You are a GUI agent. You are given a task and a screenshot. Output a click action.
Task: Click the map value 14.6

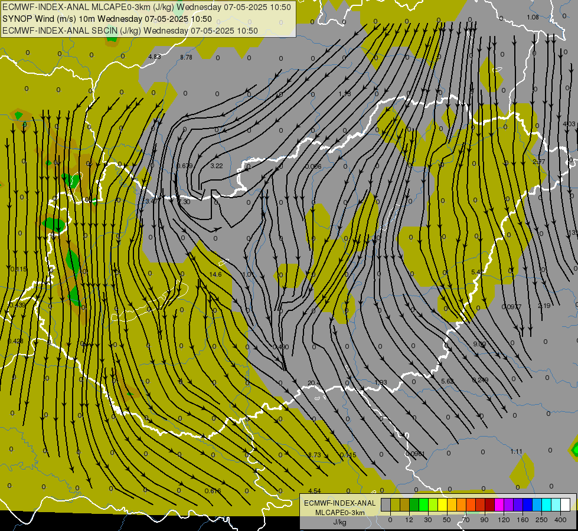coord(215,274)
